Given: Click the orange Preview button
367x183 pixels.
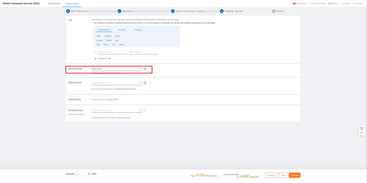Looking at the screenshot, I should [294, 175].
